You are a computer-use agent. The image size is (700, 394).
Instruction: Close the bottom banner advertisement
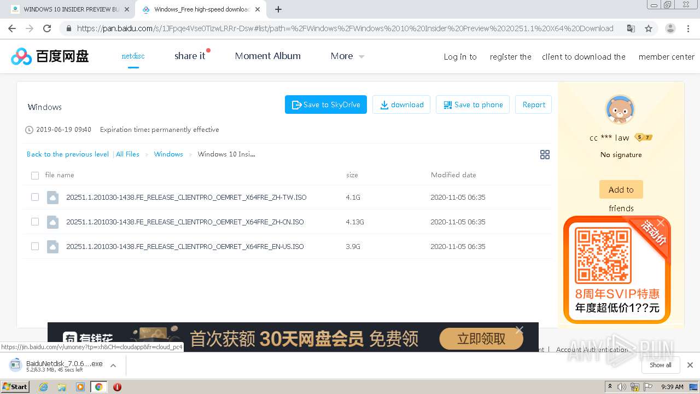(519, 329)
